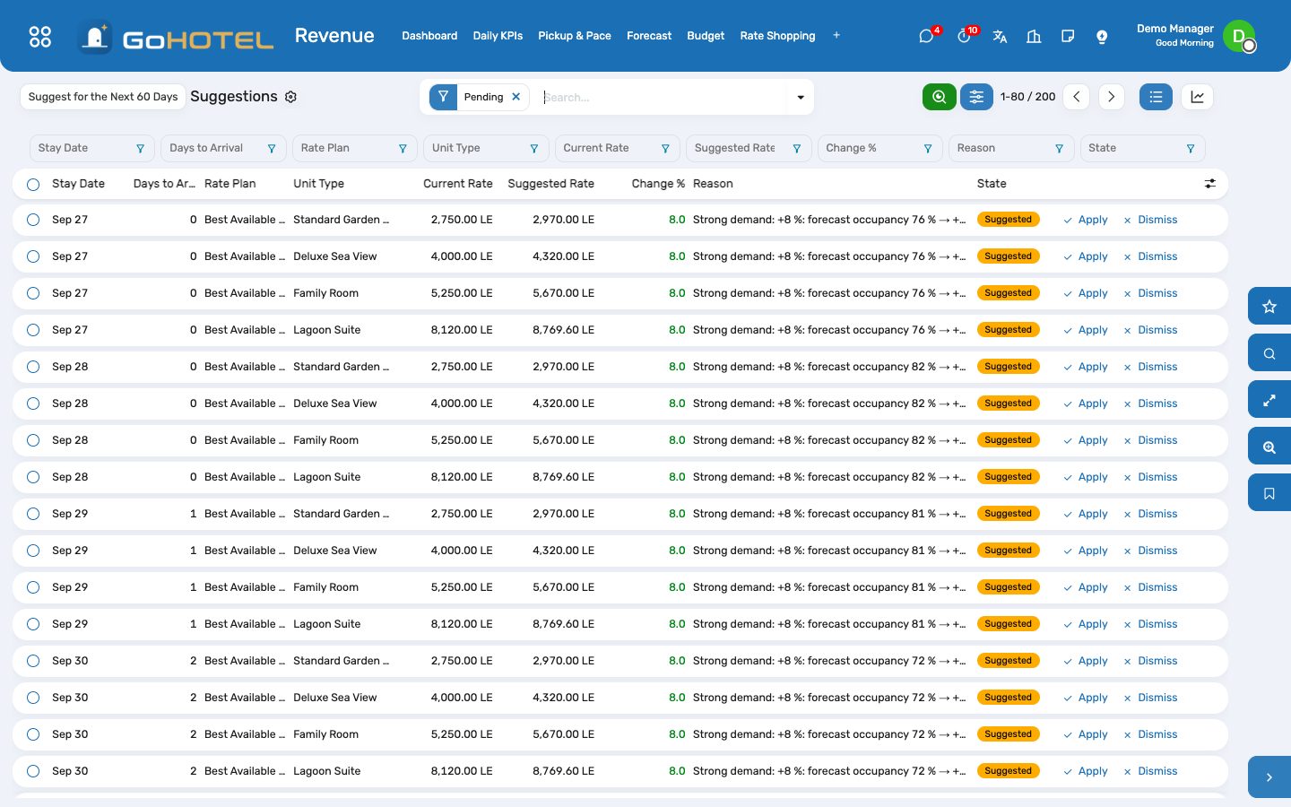Open Suggested Rate column filter
Screen dimensions: 1291x807
[796, 149]
